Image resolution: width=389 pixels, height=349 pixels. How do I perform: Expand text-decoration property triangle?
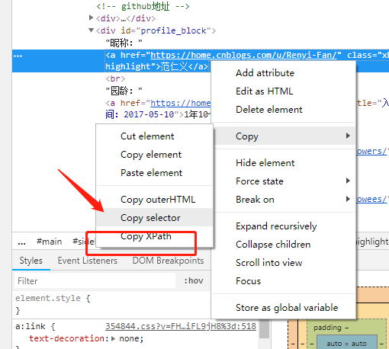coord(113,338)
